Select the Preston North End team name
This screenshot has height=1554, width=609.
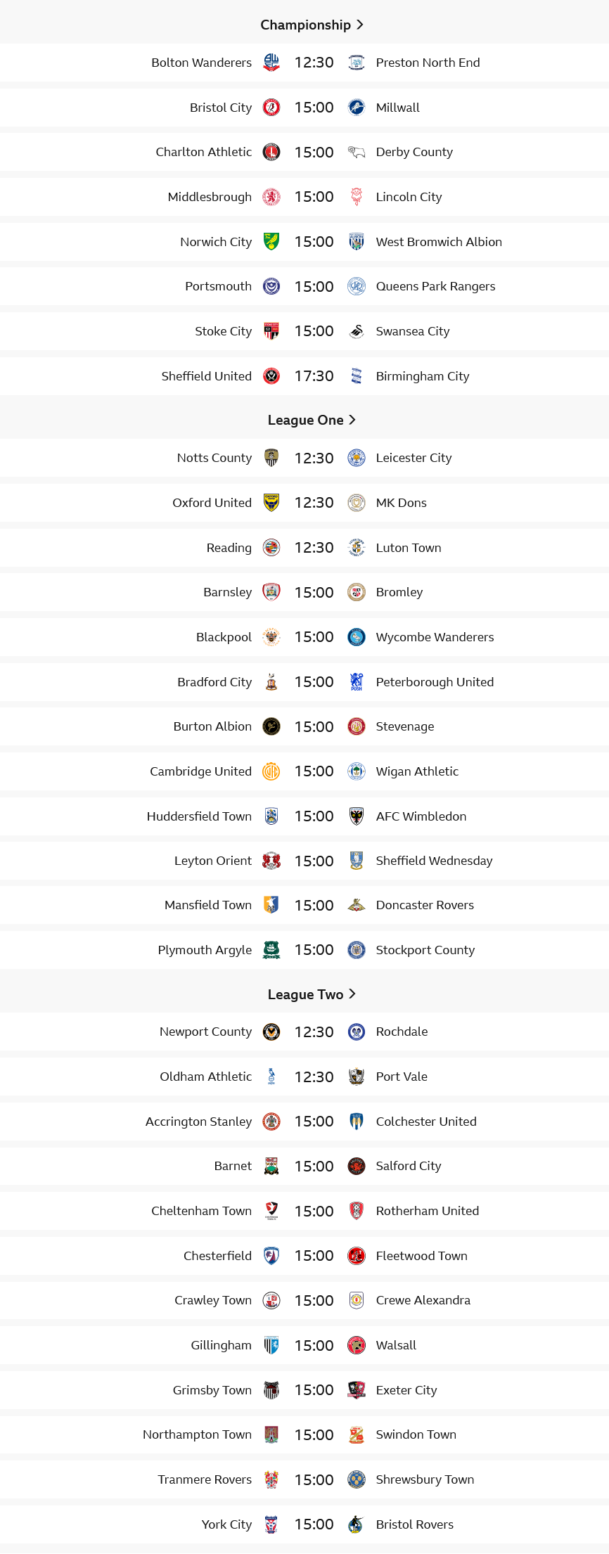(x=428, y=63)
